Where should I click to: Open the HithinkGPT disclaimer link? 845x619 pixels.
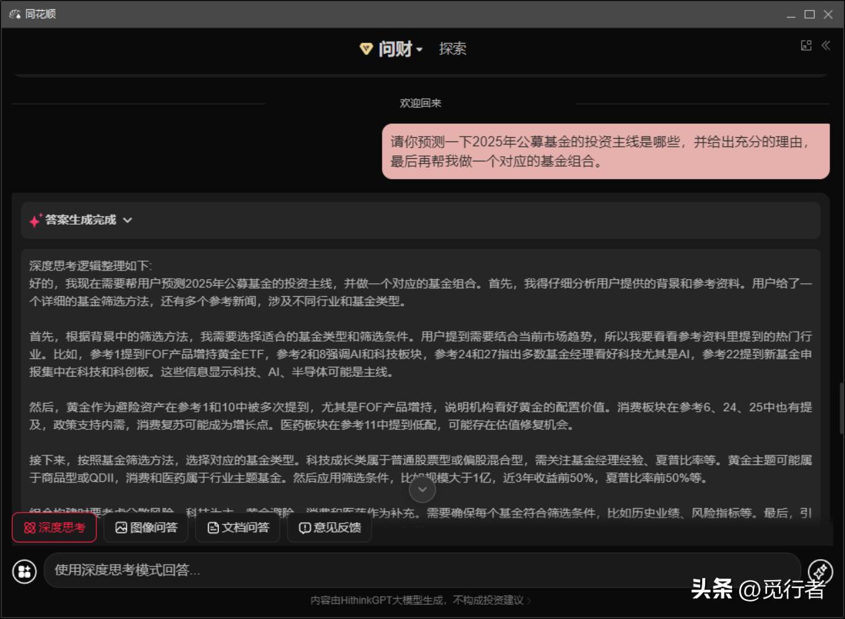[x=421, y=600]
